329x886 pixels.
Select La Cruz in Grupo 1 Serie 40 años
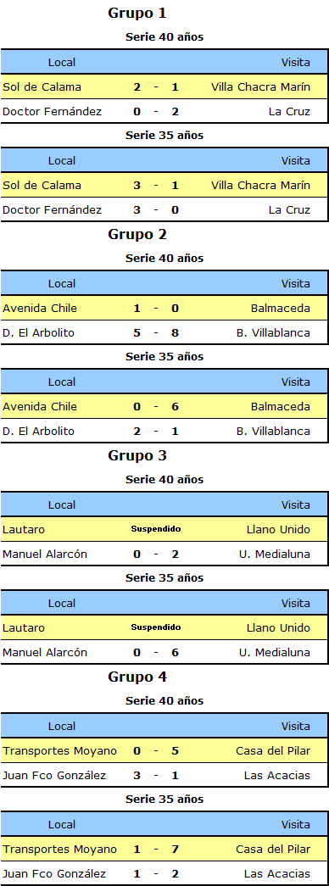(289, 112)
